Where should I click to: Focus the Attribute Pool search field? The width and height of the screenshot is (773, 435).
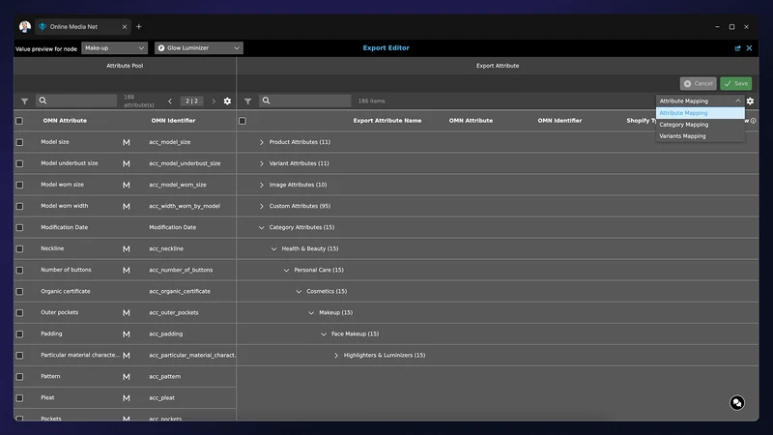coord(76,101)
